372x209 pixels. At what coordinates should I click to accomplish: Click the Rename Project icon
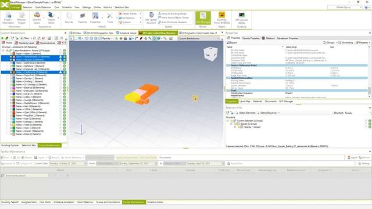click(x=22, y=18)
